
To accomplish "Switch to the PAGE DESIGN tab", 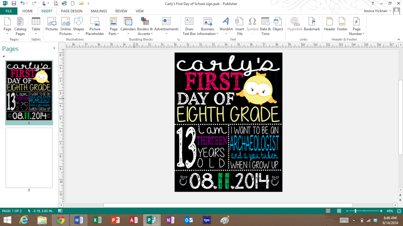I will click(x=72, y=11).
